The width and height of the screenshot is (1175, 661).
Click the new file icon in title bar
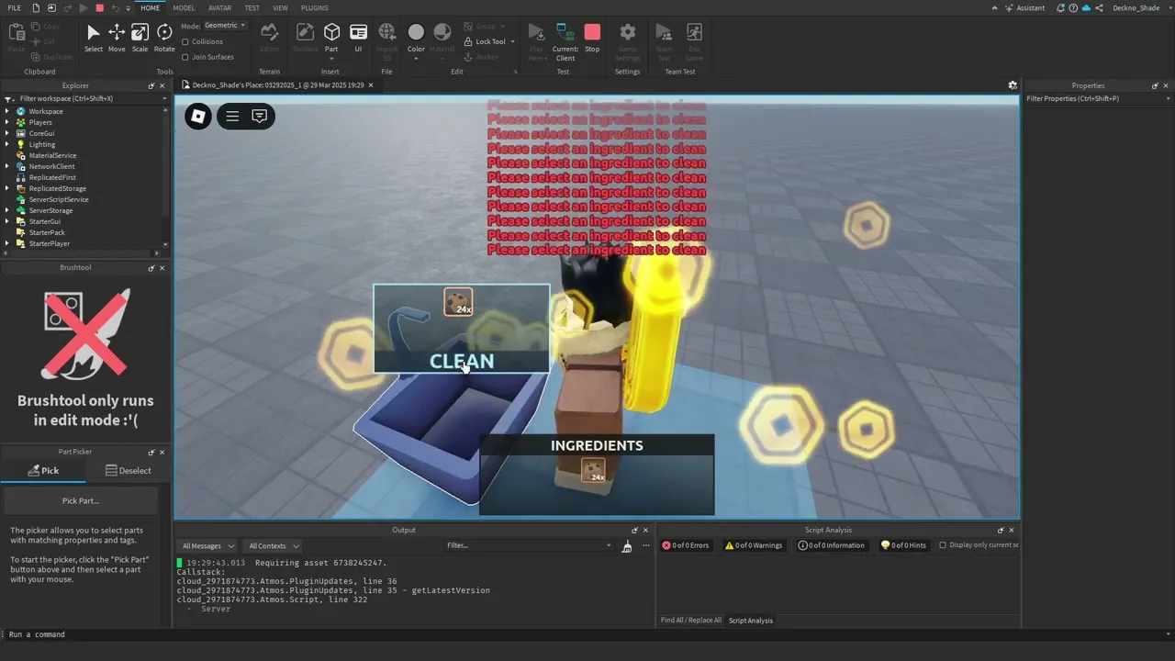pos(38,7)
